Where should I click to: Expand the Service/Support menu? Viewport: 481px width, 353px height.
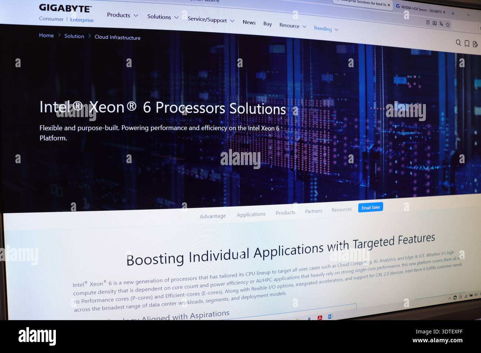[x=211, y=20]
